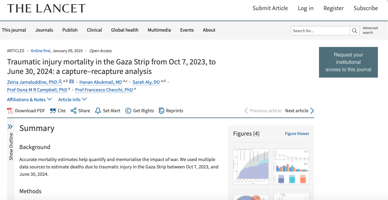The image size is (388, 200).
Task: Click the search magnifier icon
Action: point(354,31)
